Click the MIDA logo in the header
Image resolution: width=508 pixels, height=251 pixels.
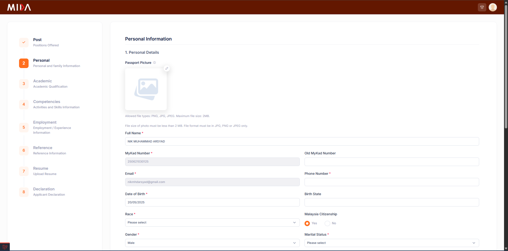(19, 7)
